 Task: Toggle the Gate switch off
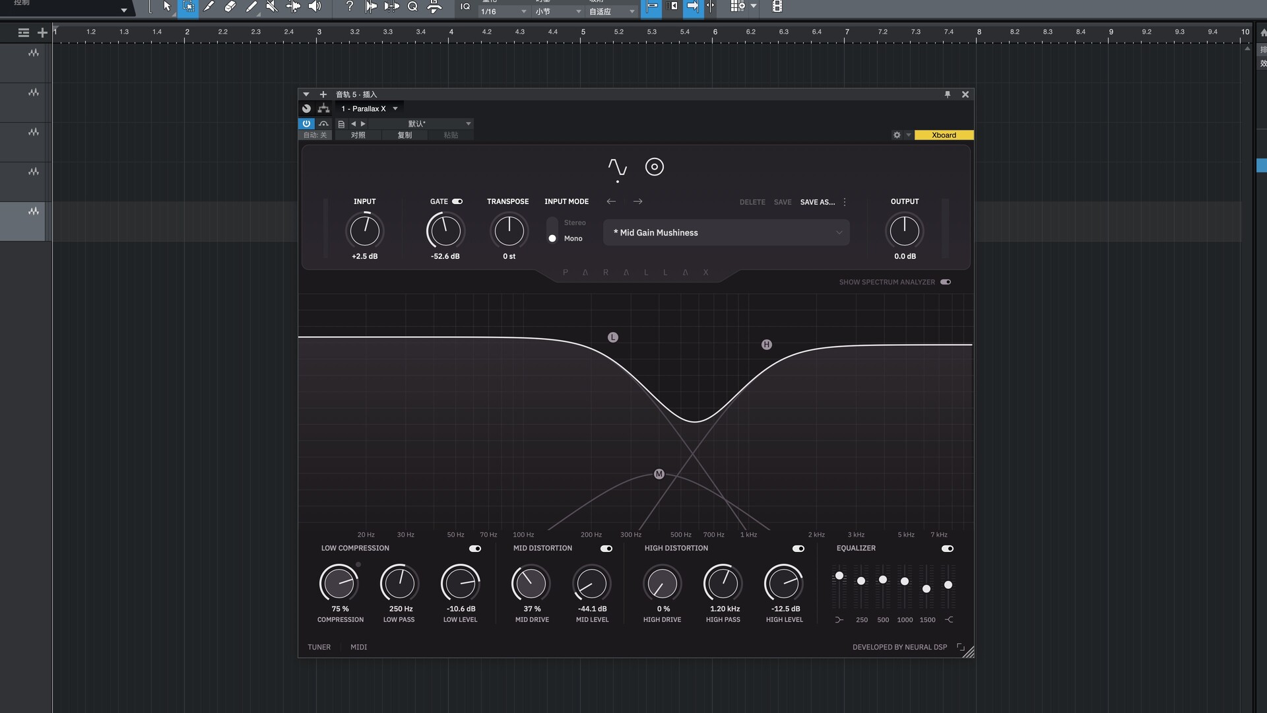coord(457,201)
